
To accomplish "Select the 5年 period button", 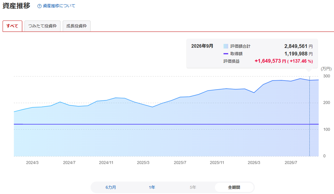I will [x=193, y=187].
